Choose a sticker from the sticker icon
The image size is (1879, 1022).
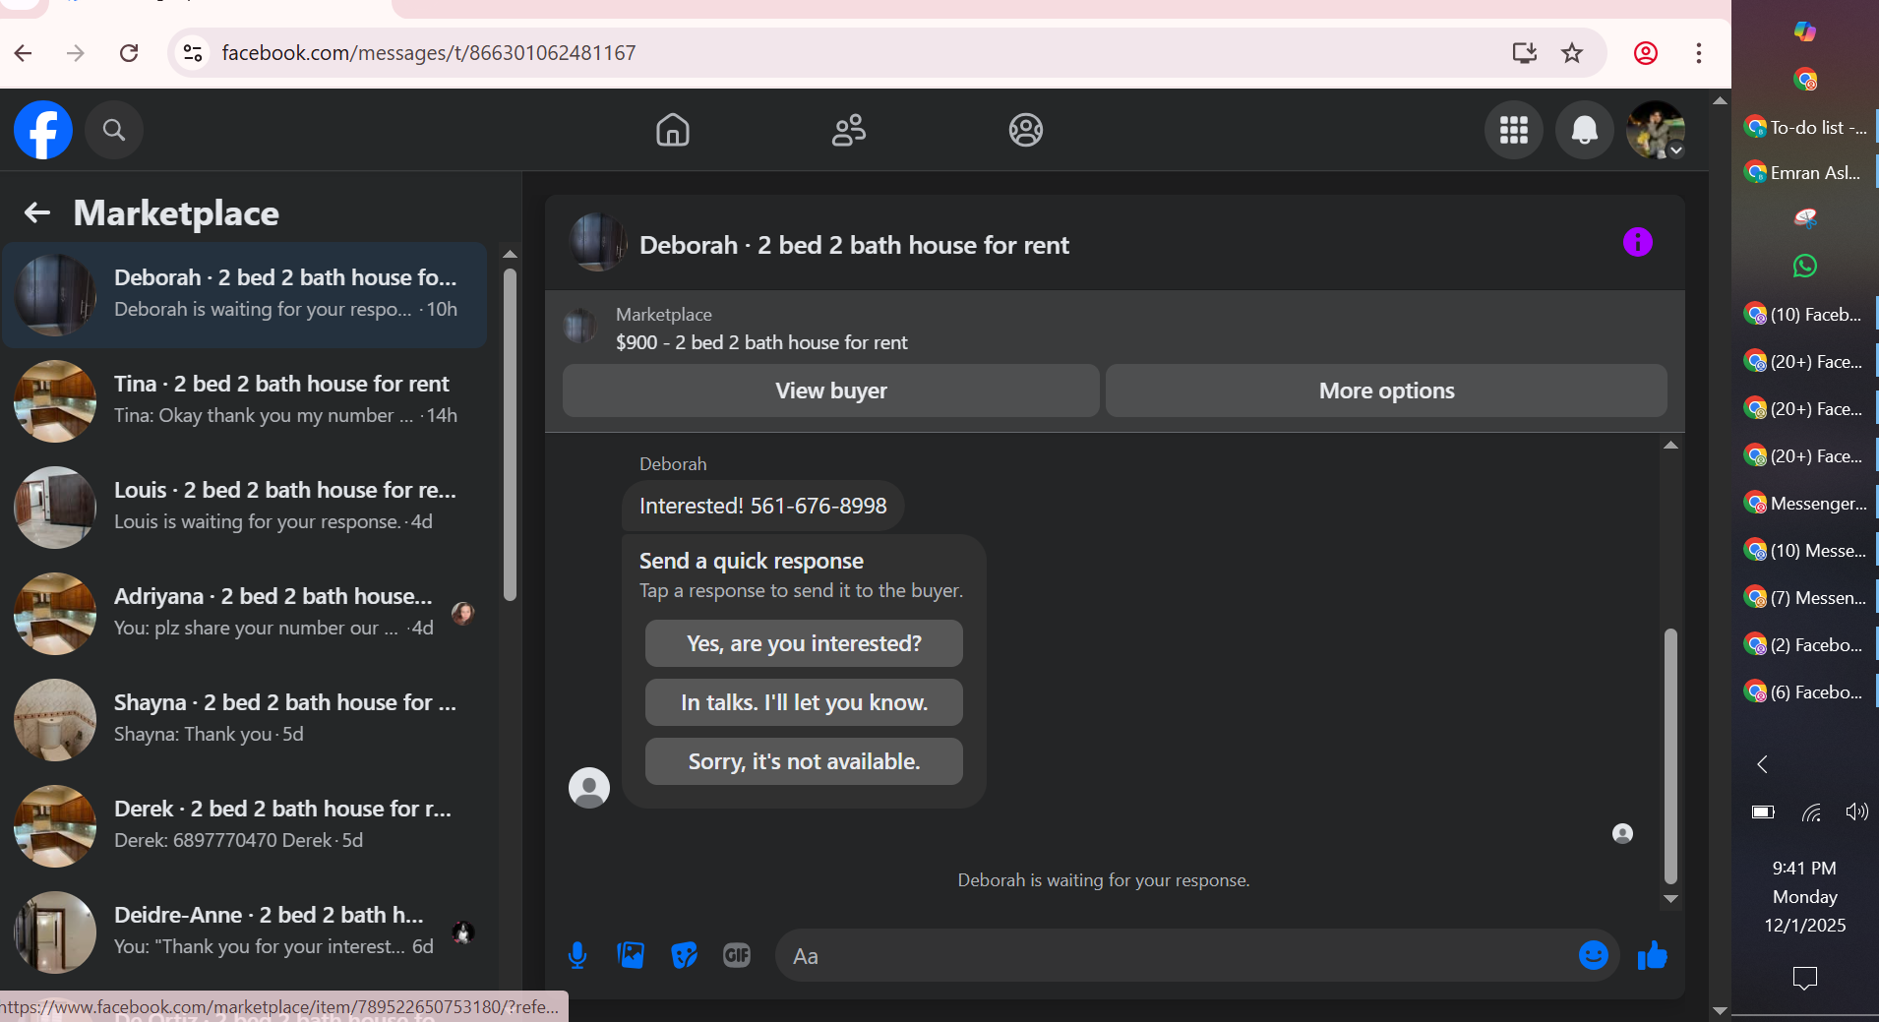click(x=684, y=955)
